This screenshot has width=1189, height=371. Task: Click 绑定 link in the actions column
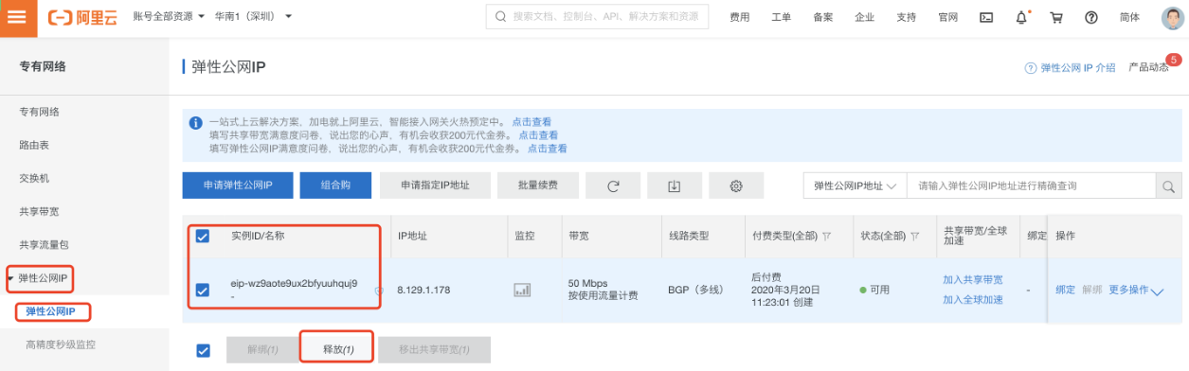(x=1066, y=290)
